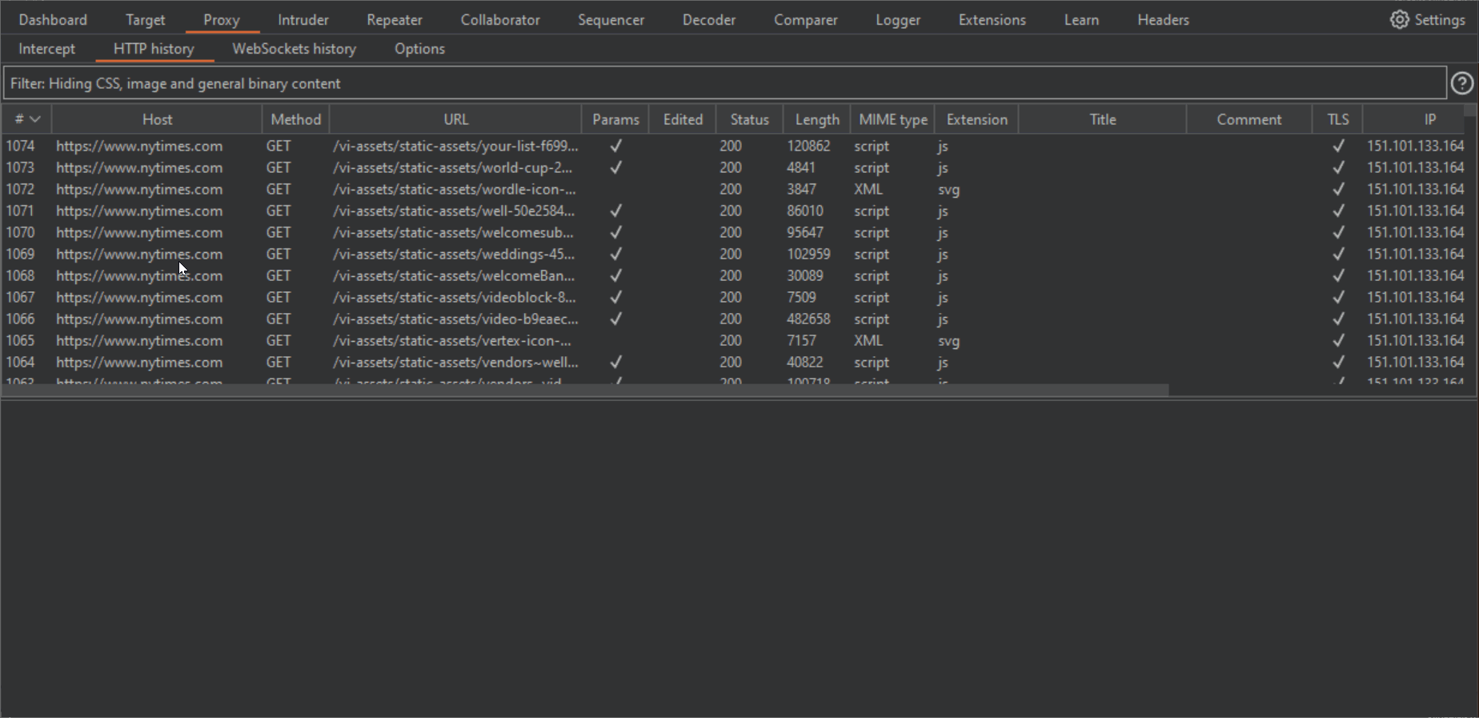Open the Logger tab
The height and width of the screenshot is (718, 1479).
tap(898, 19)
